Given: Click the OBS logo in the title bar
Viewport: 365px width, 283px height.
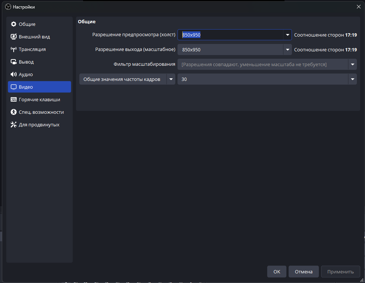Looking at the screenshot, I should coord(8,7).
